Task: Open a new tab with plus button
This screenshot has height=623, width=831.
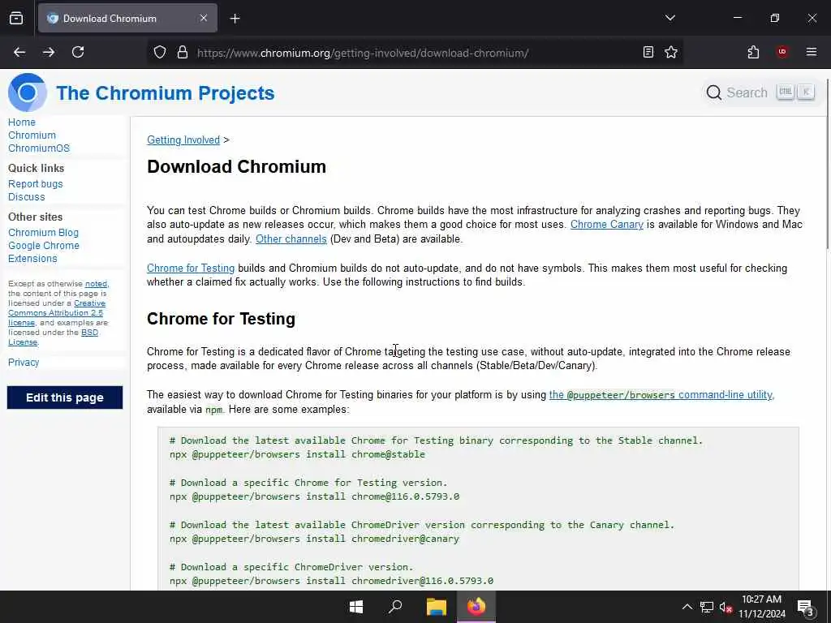Action: point(235,19)
